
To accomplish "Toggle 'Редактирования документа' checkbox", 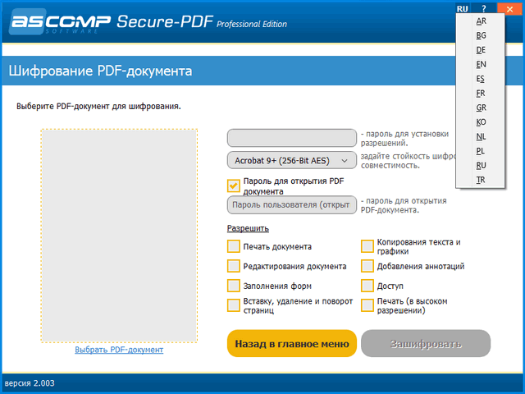I will [x=234, y=266].
